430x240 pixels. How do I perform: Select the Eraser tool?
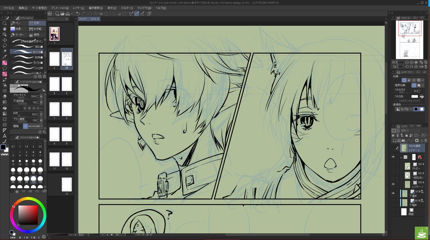[x=5, y=96]
